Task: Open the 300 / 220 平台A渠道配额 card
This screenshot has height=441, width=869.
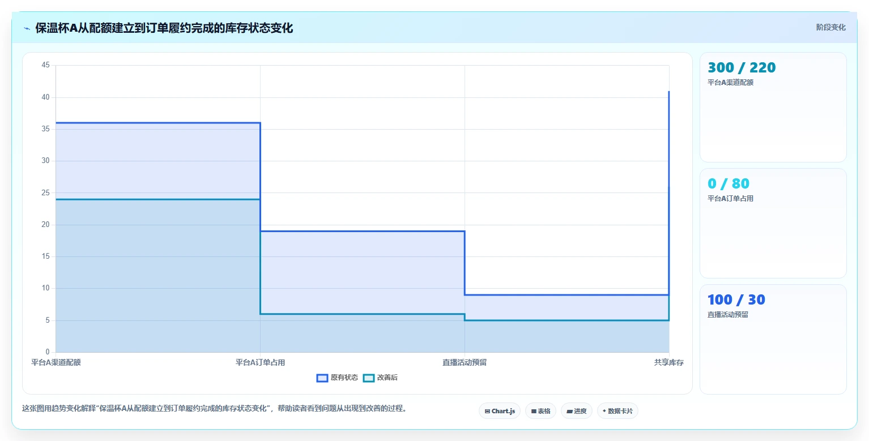Action: pos(773,107)
